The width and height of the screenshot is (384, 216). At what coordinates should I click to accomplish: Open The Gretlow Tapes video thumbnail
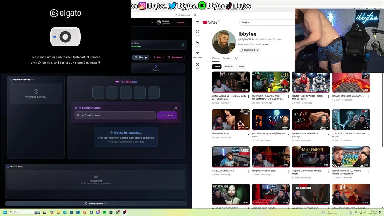231,119
